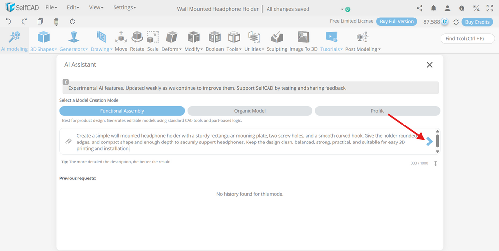Open the Drawing tools dropdown
The width and height of the screenshot is (499, 251).
[101, 41]
